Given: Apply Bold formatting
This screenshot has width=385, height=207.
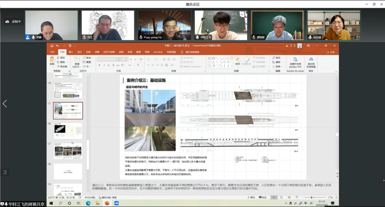Looking at the screenshot, I should click(99, 65).
